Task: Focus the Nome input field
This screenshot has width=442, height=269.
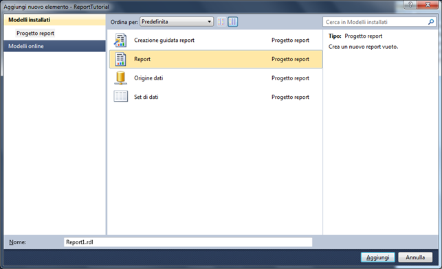Action: point(188,242)
